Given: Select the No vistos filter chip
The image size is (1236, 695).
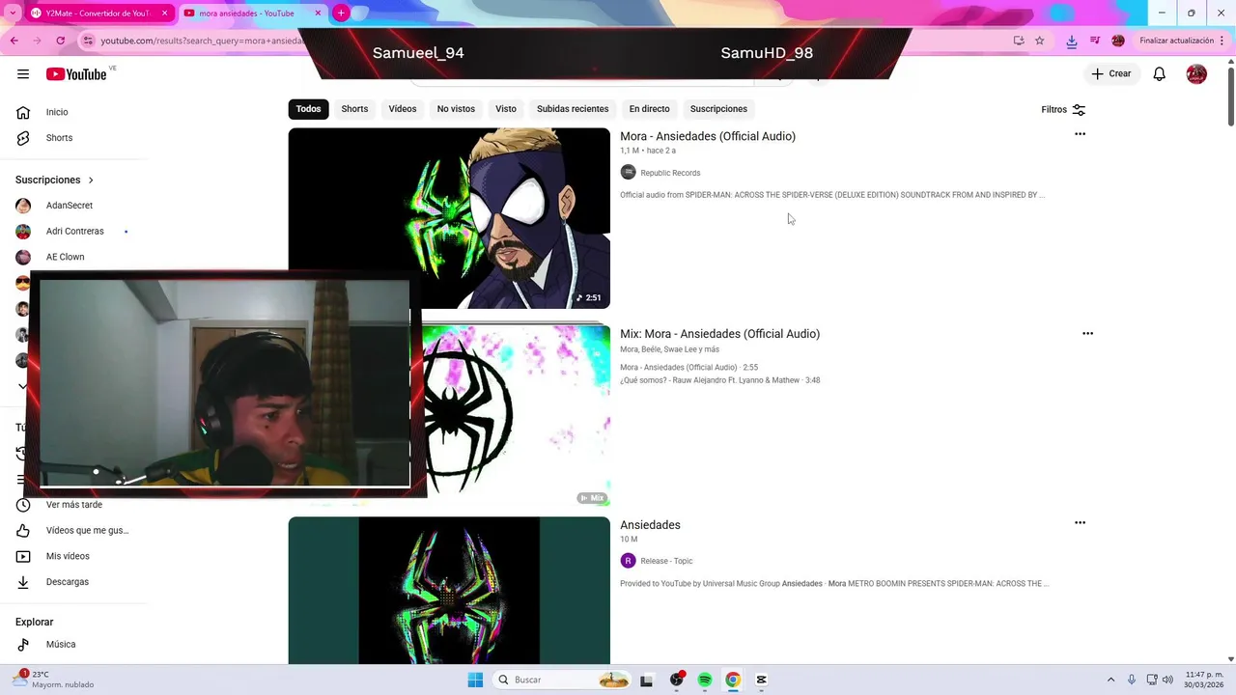Looking at the screenshot, I should [456, 109].
